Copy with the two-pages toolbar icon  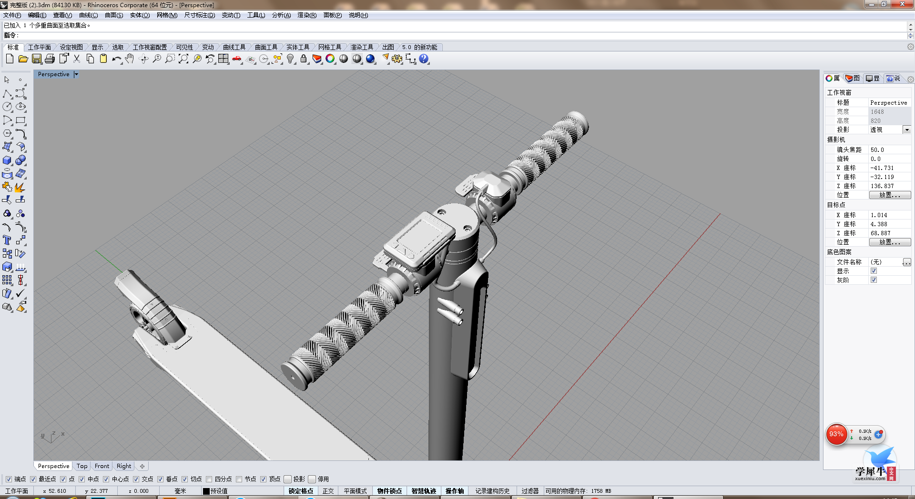tap(90, 59)
